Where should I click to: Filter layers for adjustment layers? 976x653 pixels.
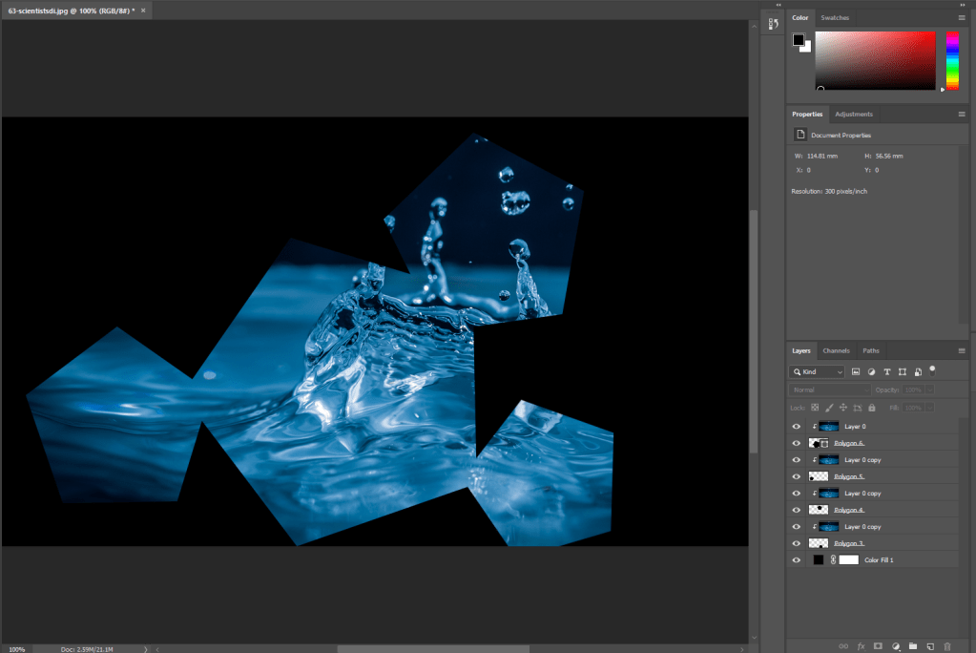870,371
